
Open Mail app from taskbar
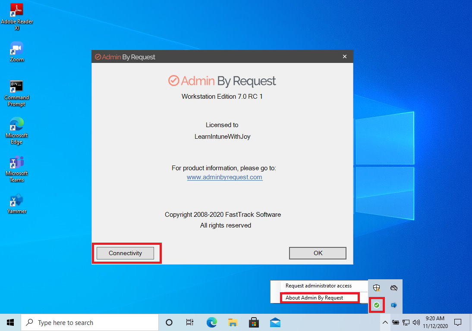click(x=275, y=322)
